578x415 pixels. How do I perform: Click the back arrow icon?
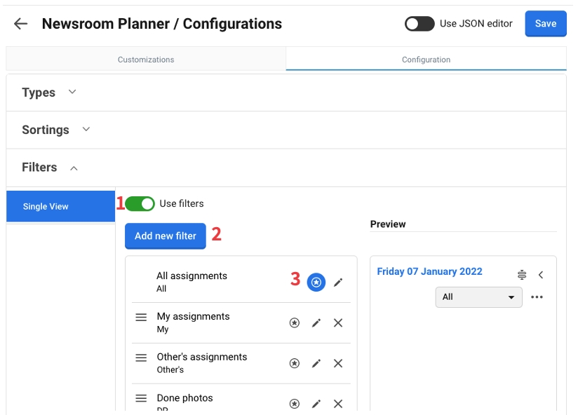click(21, 24)
